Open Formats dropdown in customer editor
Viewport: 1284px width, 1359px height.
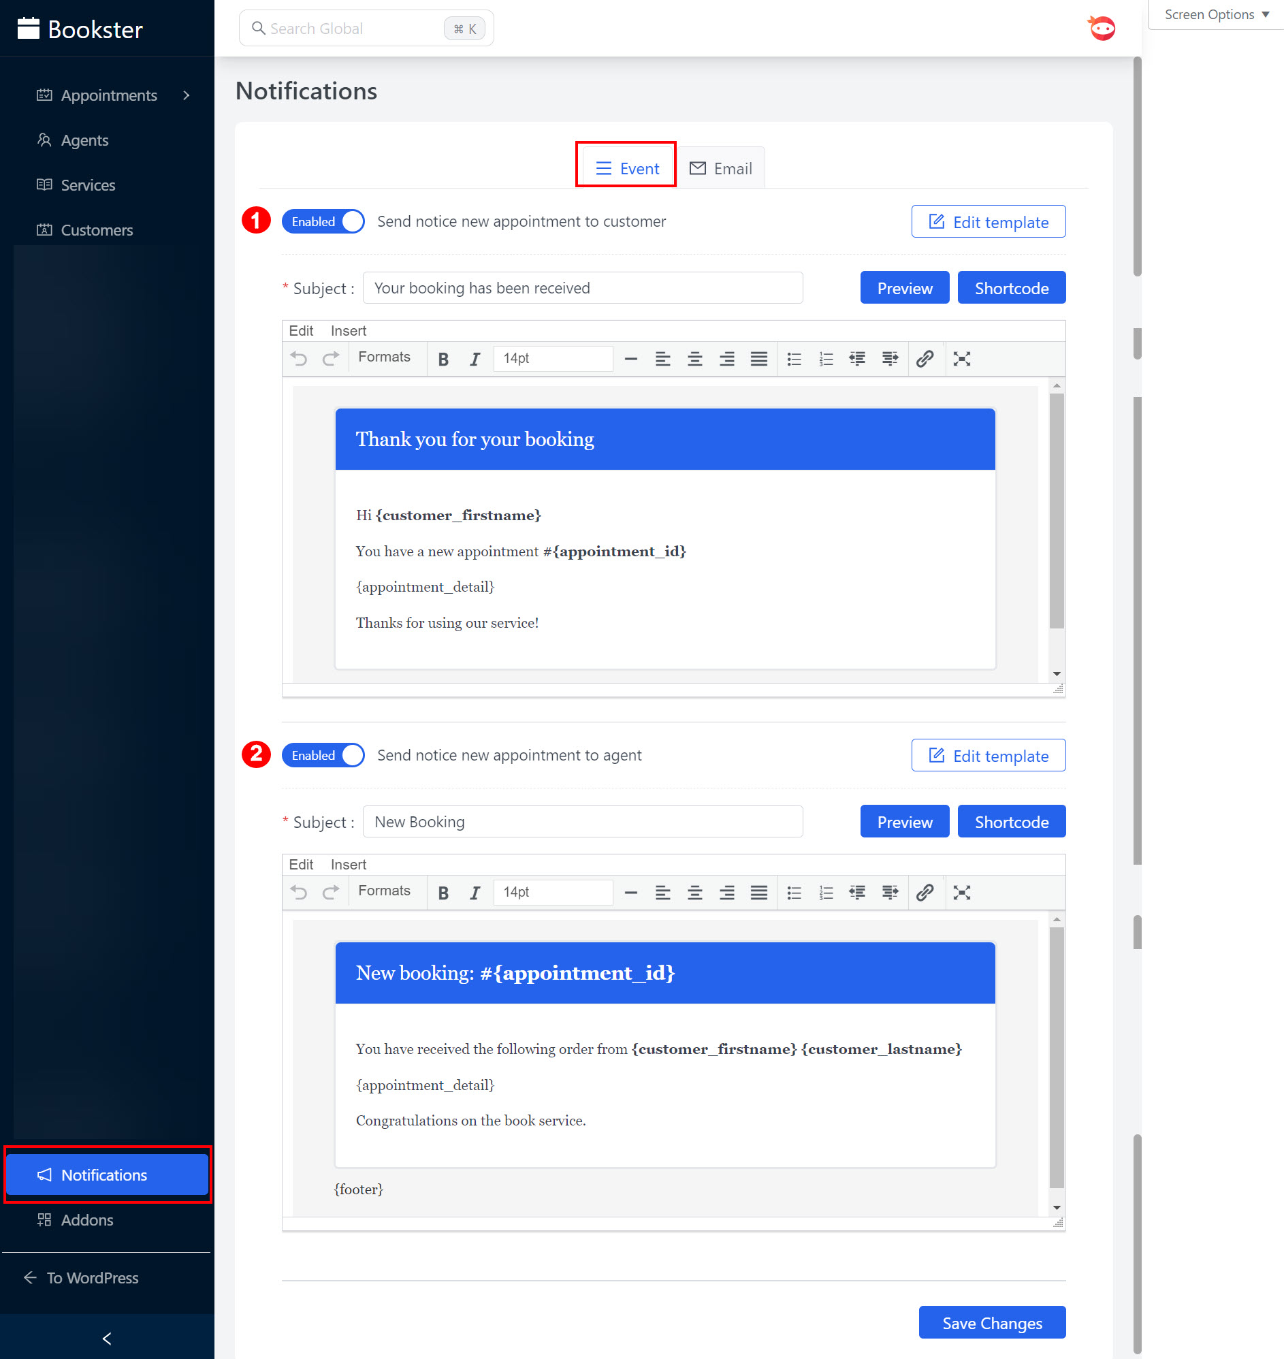coord(384,357)
